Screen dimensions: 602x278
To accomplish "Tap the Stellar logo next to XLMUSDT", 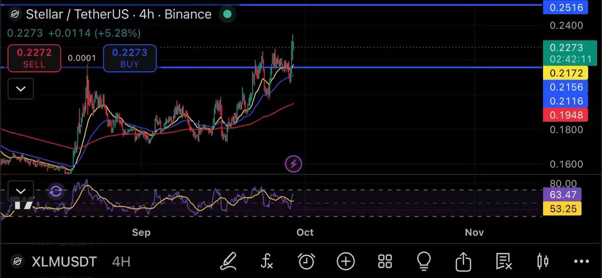I will coord(18,261).
